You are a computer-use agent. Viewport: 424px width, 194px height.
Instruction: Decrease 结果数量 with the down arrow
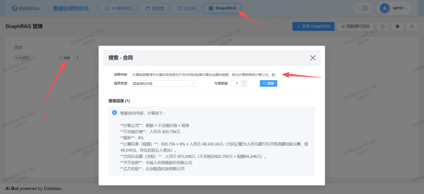[x=245, y=85]
